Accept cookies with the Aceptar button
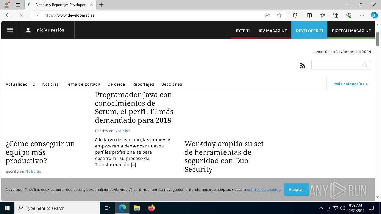This screenshot has width=381, height=214. click(x=296, y=190)
